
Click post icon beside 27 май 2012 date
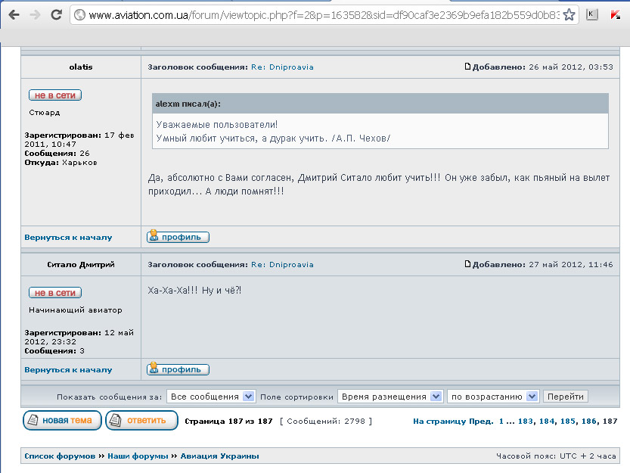pyautogui.click(x=468, y=264)
